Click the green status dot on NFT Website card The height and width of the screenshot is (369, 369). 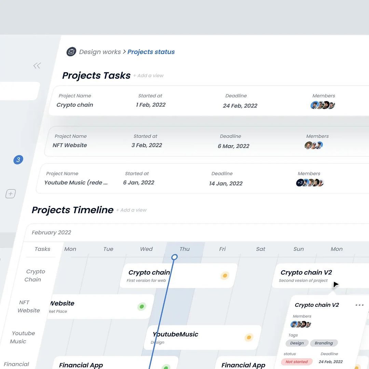coord(142,306)
